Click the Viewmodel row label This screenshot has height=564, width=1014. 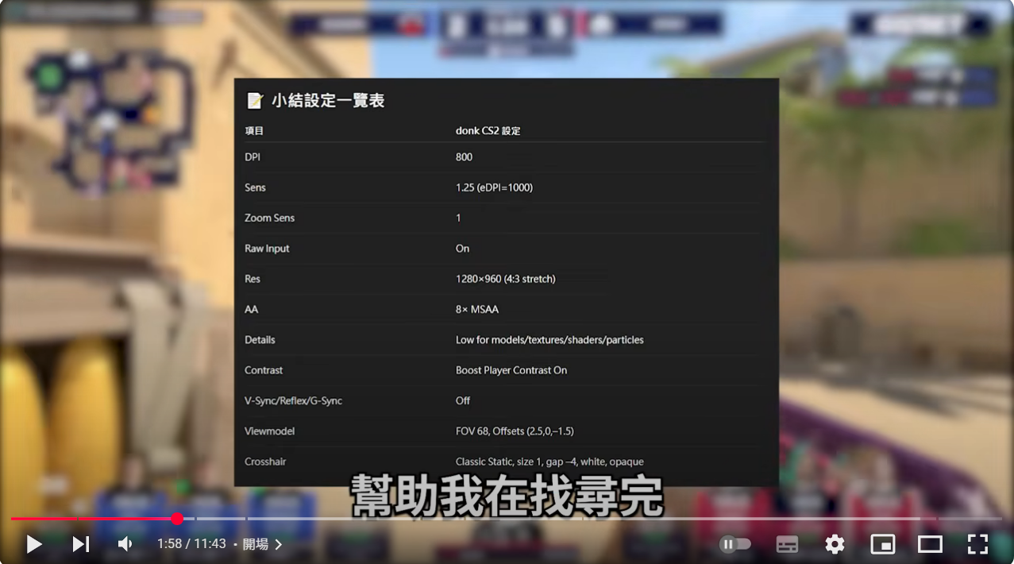click(x=269, y=431)
